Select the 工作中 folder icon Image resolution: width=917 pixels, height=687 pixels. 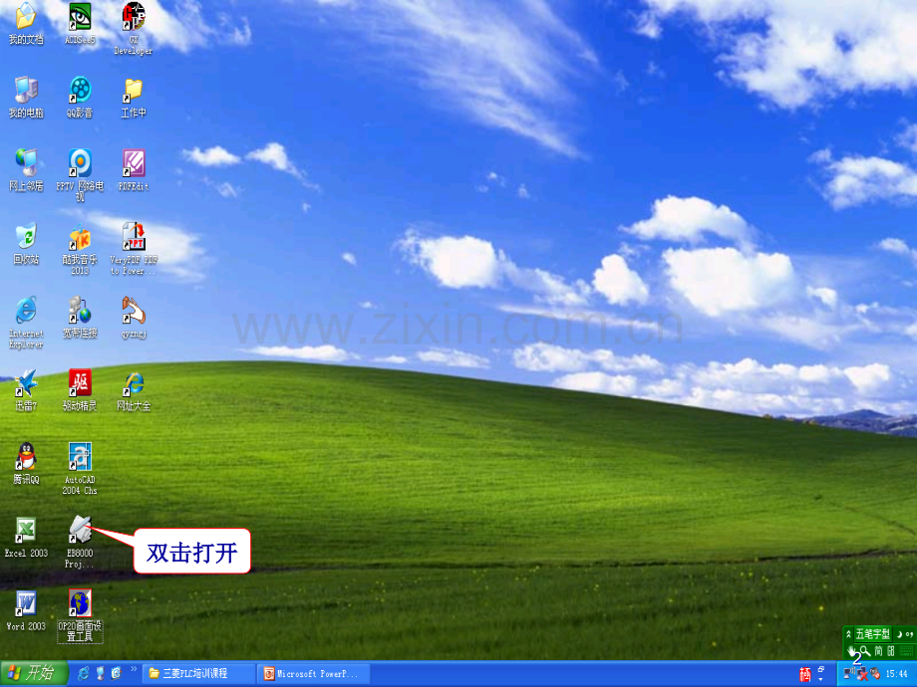pos(134,97)
